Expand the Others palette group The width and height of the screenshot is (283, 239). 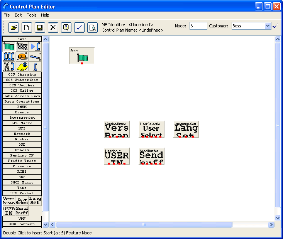point(22,150)
